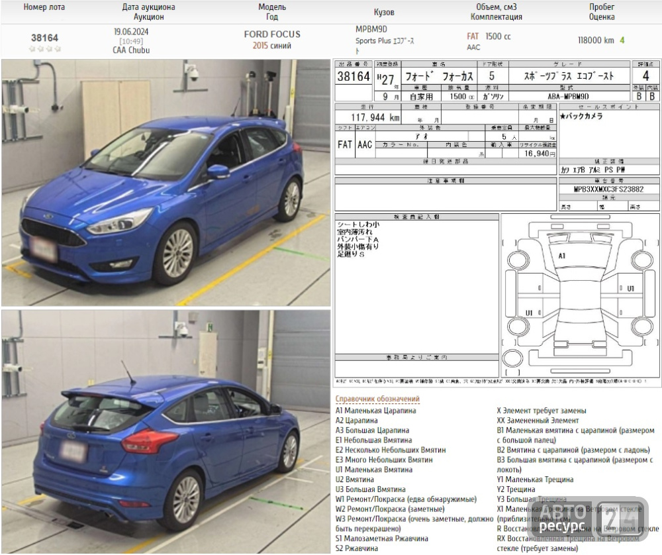Image resolution: width=662 pixels, height=555 pixels.
Task: Click legend entry U2 Вмятина
Action: [355, 479]
